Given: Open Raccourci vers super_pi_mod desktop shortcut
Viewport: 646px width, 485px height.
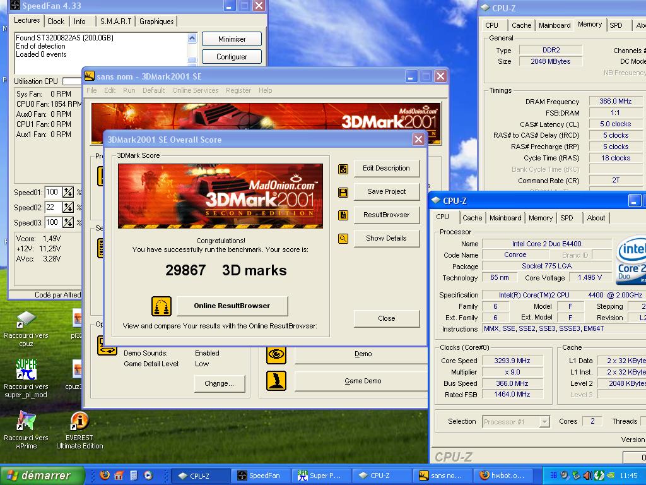Looking at the screenshot, I should [x=26, y=379].
